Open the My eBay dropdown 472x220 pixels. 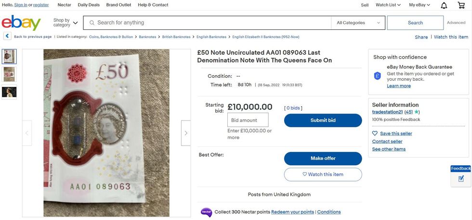420,5
